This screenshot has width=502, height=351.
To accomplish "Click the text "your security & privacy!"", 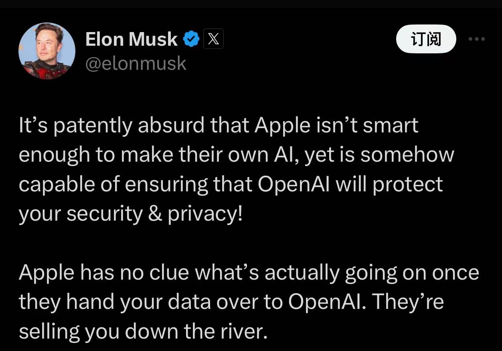I will pos(131,213).
